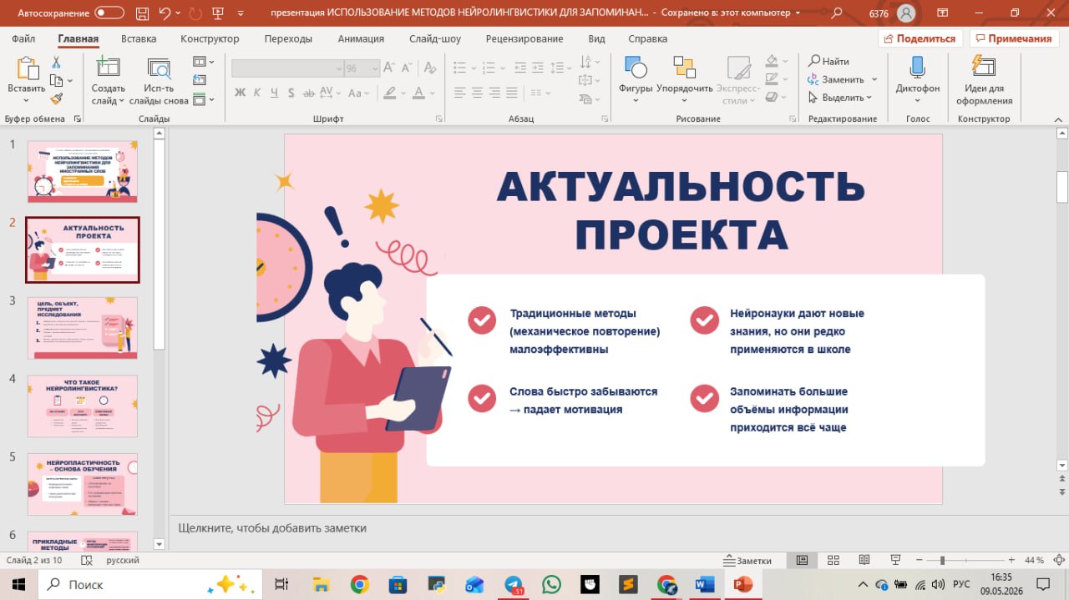The width and height of the screenshot is (1069, 600).
Task: Toggle italic К formatting
Action: (x=256, y=93)
